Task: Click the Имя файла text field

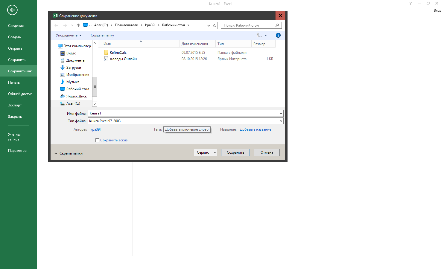Action: (183, 114)
